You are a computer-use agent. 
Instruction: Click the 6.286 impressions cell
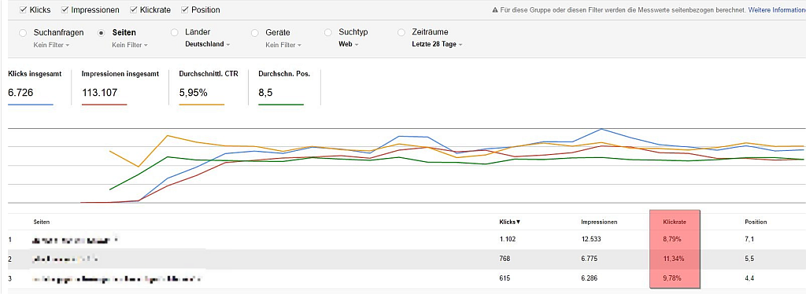click(x=589, y=279)
